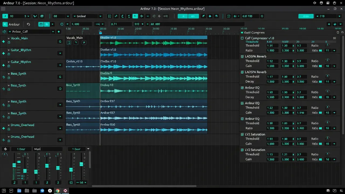
Task: Open the Ratio 11 dropdown arrow in Calf Compressor
Action: pos(334,50)
